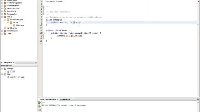Image resolution: width=200 pixels, height=112 pixels.
Task: Click the prova package icon
Action: (x=11, y=22)
